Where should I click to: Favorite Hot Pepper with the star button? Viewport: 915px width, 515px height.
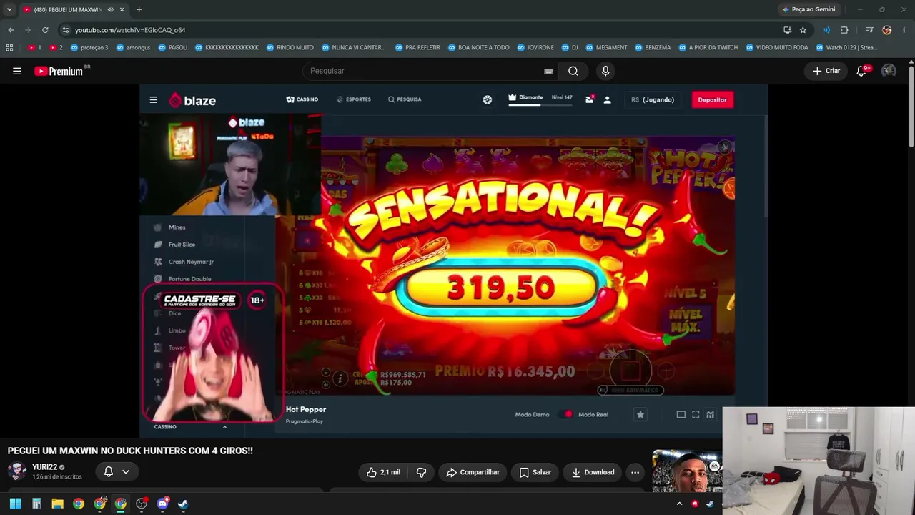pos(640,414)
